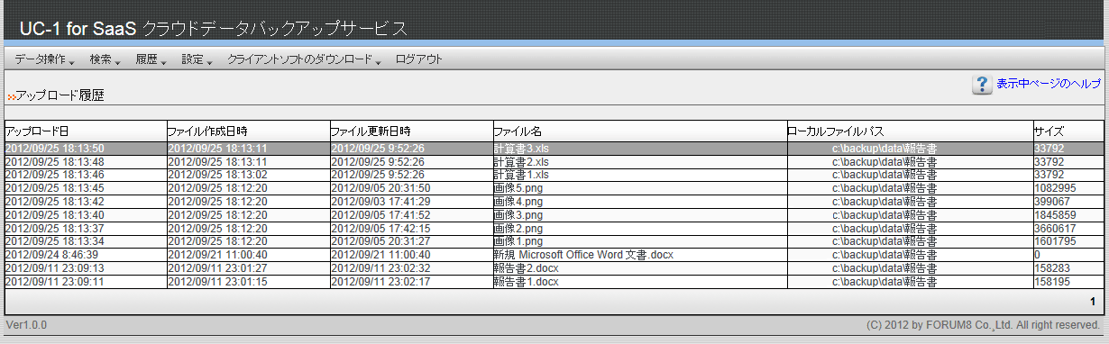Click size value 158195
Image resolution: width=1109 pixels, height=344 pixels.
(x=1052, y=282)
